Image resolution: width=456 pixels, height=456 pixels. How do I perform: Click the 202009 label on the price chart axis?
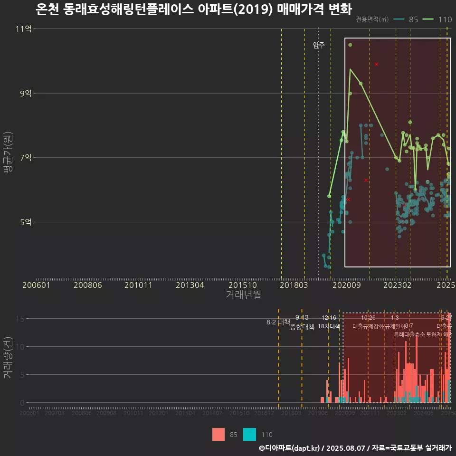[x=347, y=285]
